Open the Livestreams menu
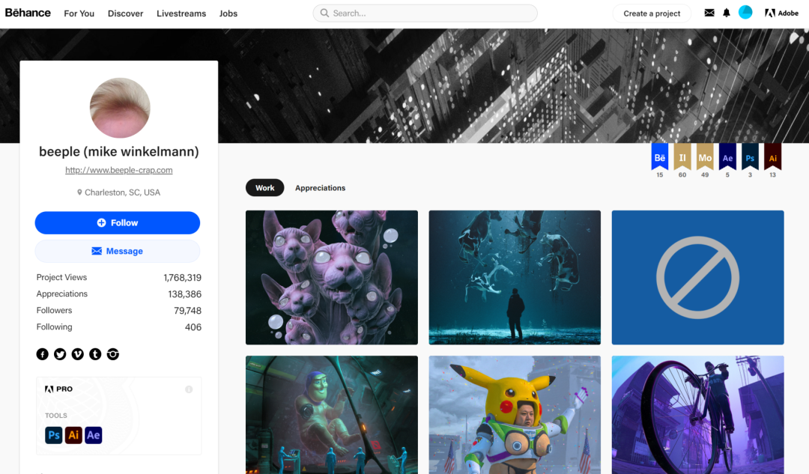Image resolution: width=809 pixels, height=474 pixels. point(181,13)
